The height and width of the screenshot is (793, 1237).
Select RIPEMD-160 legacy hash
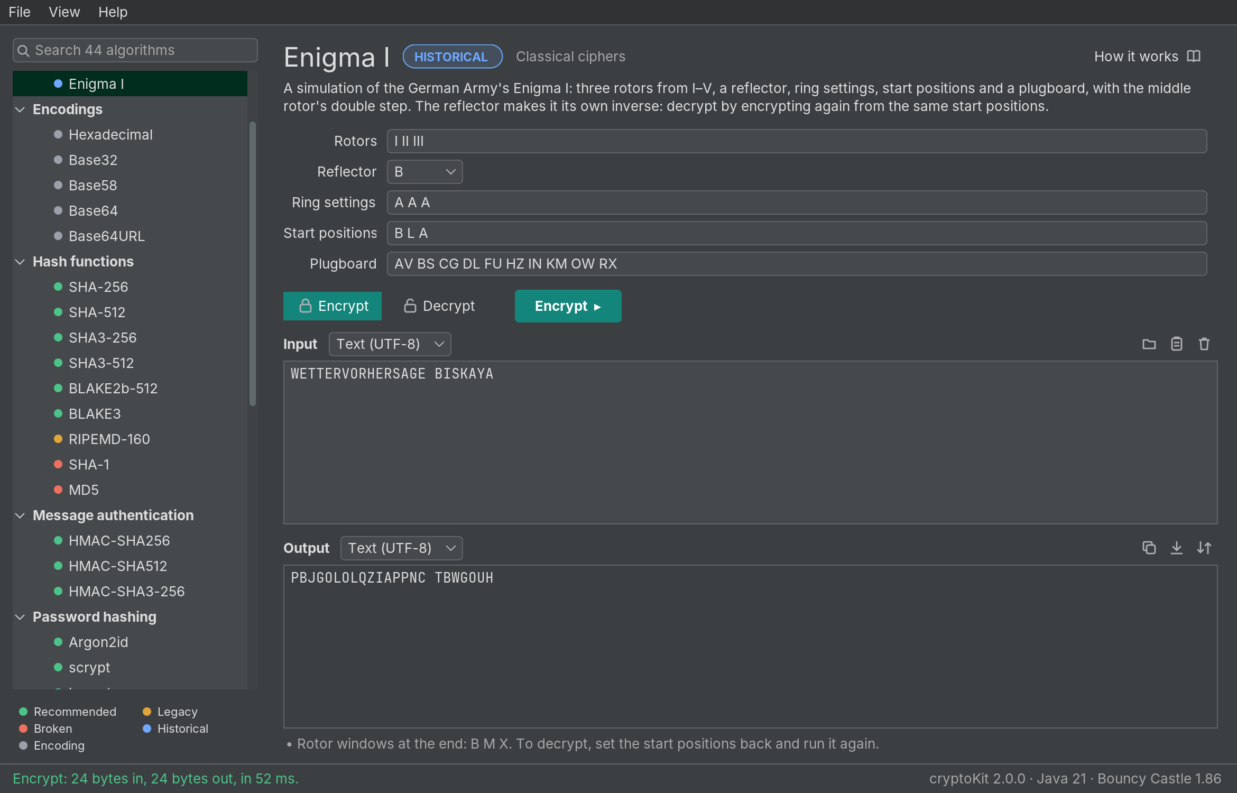(x=130, y=439)
